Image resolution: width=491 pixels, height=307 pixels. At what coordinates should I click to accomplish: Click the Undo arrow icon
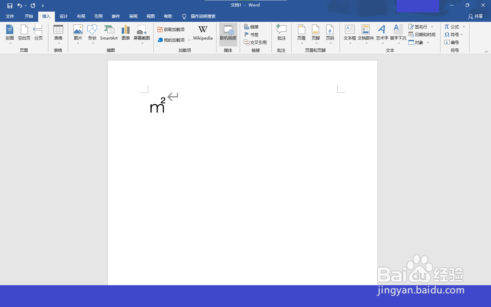point(20,5)
